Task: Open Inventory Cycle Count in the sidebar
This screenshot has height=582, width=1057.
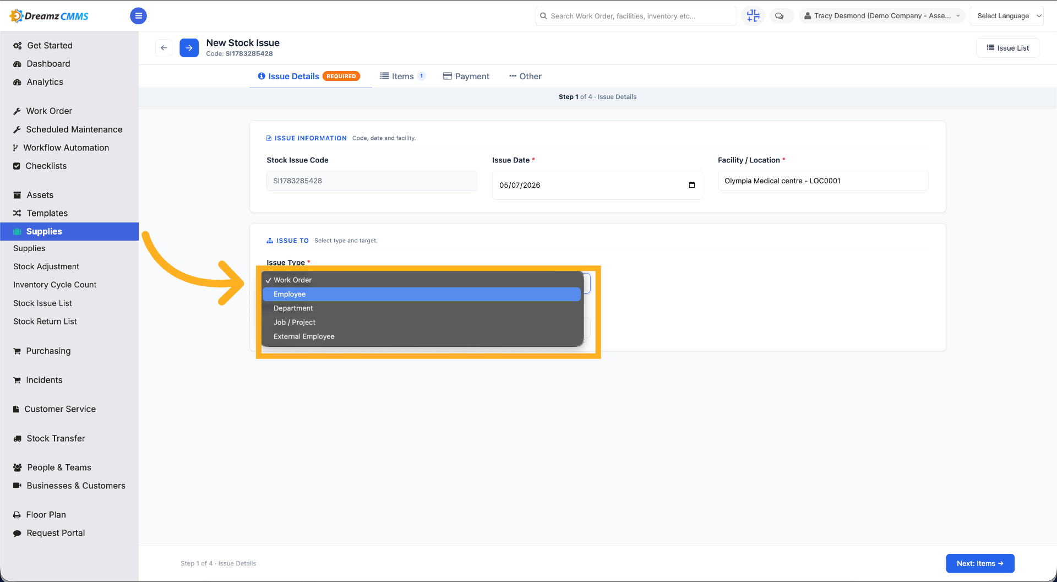Action: 55,285
